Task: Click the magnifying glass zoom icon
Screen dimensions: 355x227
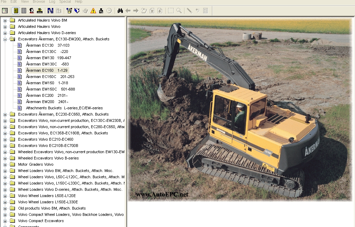Action: tap(179, 11)
